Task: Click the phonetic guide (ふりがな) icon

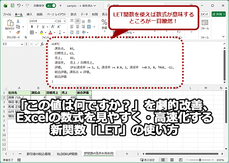Action: (x=60, y=32)
